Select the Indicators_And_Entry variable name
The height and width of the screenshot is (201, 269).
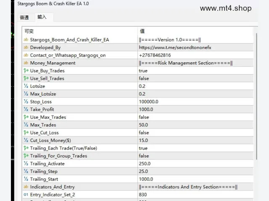coord(52,187)
